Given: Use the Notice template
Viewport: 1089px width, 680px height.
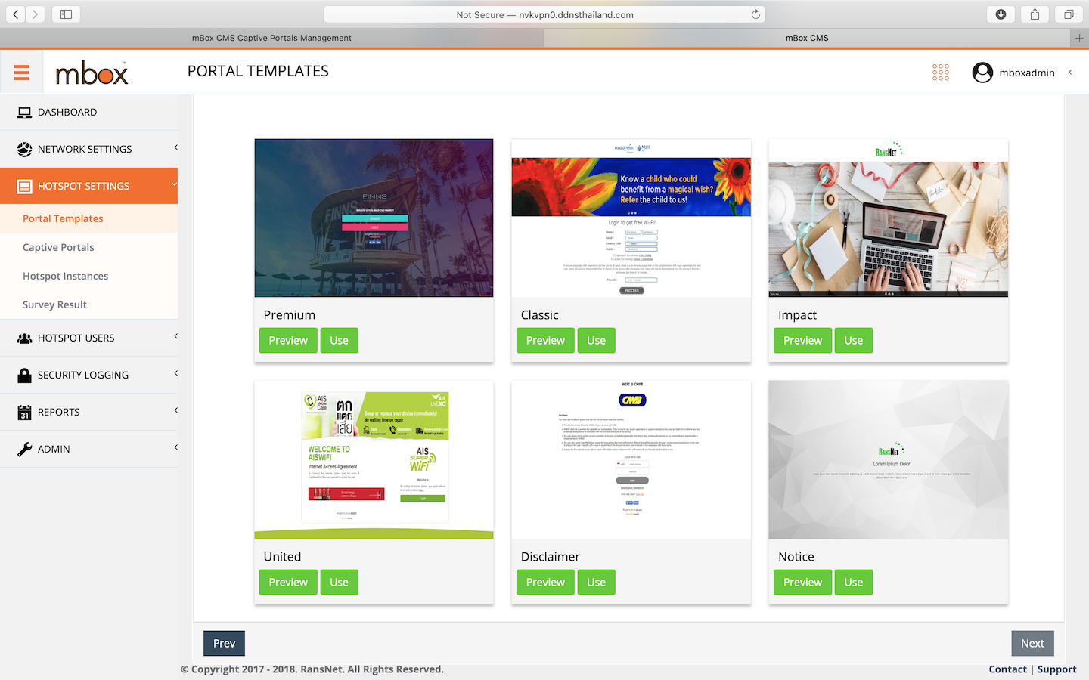Looking at the screenshot, I should [x=853, y=583].
